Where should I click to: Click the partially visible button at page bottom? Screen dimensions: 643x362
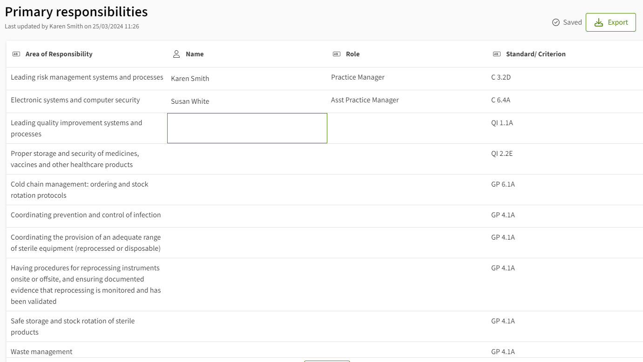pos(327,361)
